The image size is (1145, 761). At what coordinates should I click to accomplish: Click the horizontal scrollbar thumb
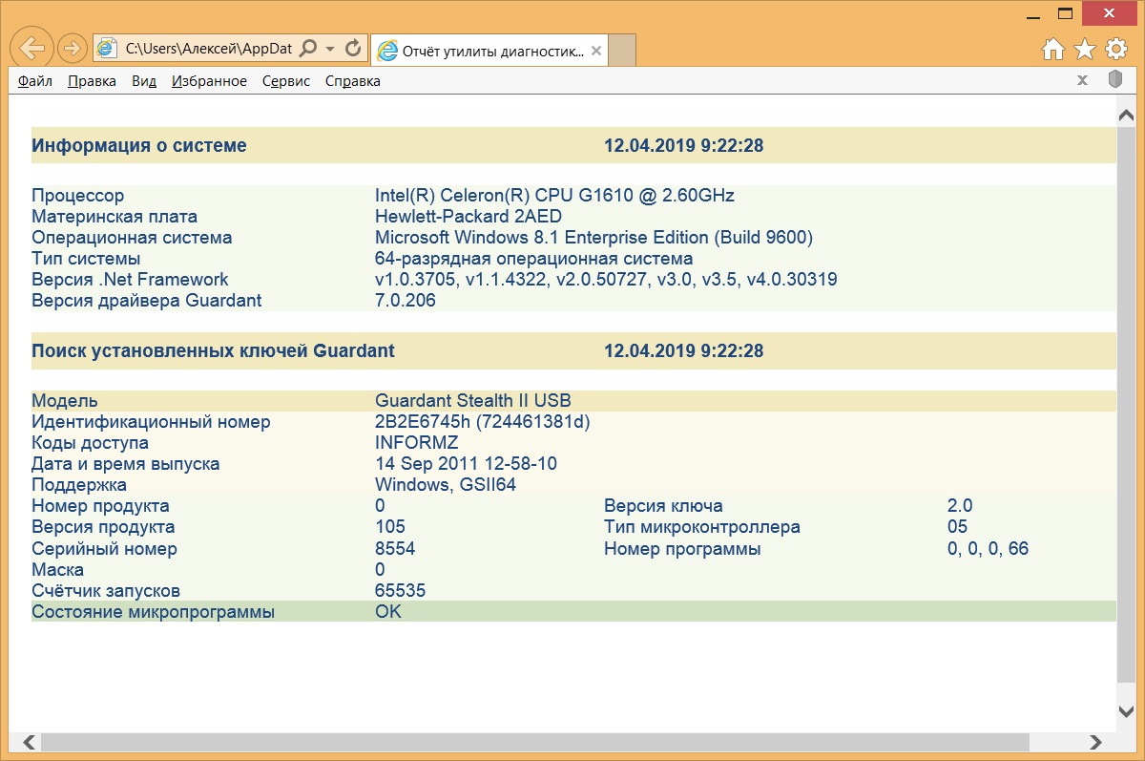535,742
